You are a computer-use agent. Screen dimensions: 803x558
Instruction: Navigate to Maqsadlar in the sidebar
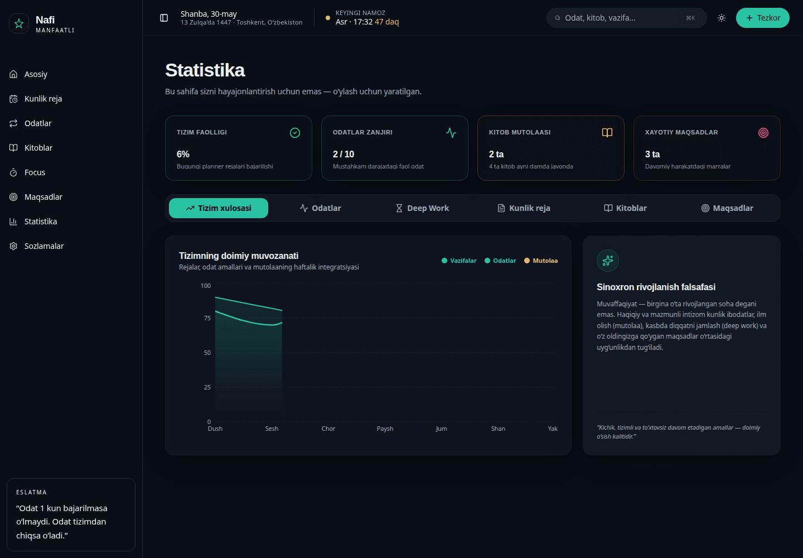pos(71,197)
